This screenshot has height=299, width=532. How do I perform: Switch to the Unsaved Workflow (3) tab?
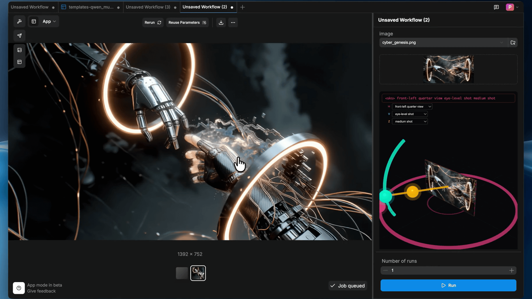148,7
